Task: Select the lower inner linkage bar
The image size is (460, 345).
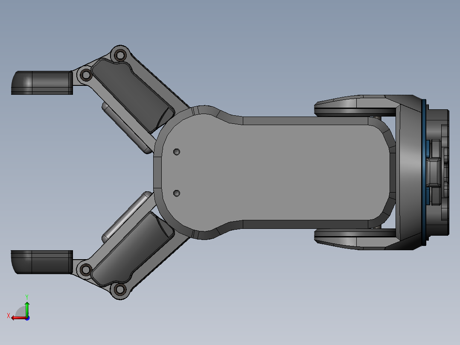Action: (x=127, y=216)
